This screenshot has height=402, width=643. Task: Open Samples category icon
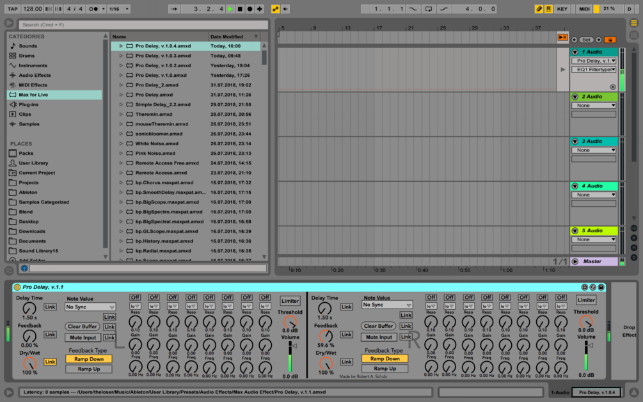[x=13, y=124]
